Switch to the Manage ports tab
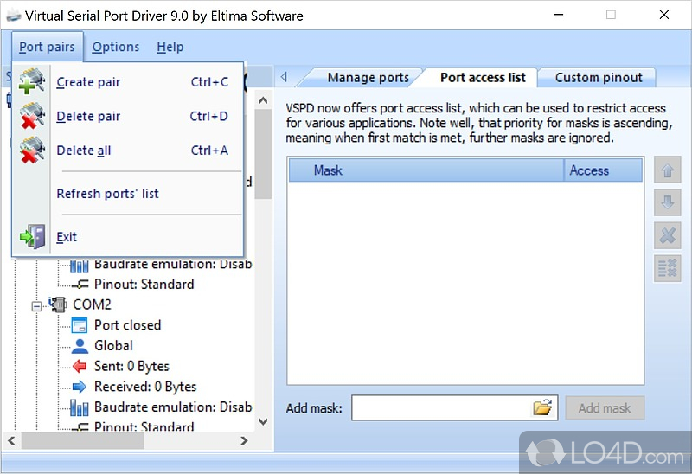 coord(368,77)
